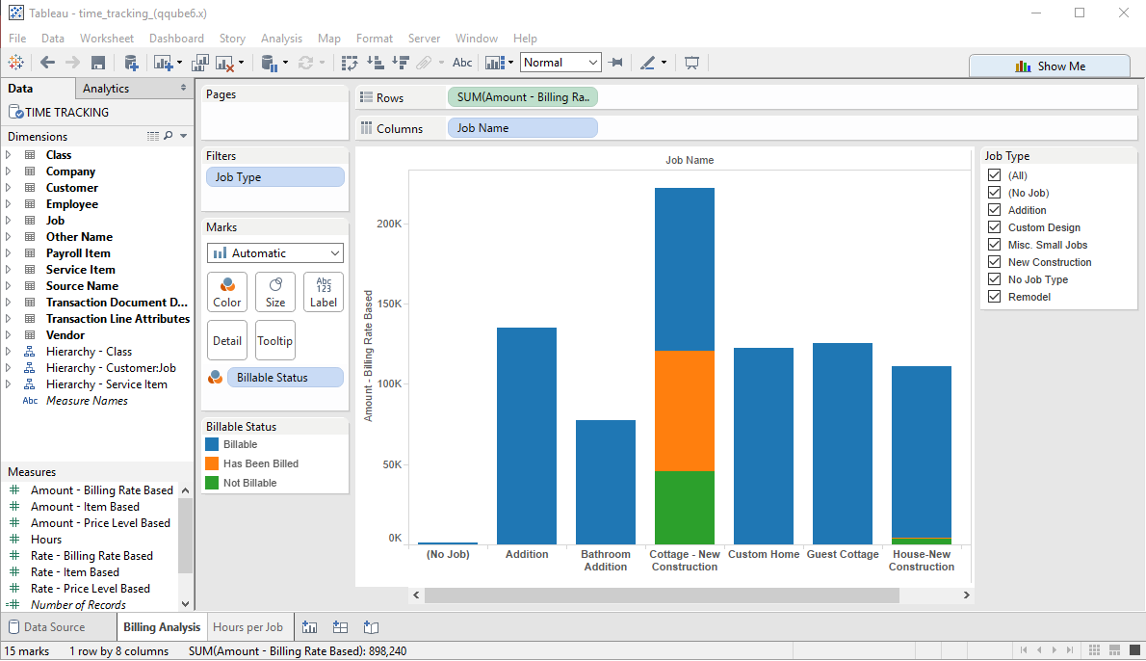
Task: Click the Show Me button
Action: point(1049,66)
